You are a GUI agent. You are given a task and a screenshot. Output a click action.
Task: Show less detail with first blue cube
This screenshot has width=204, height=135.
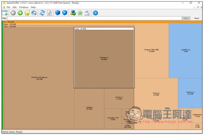(x=58, y=13)
